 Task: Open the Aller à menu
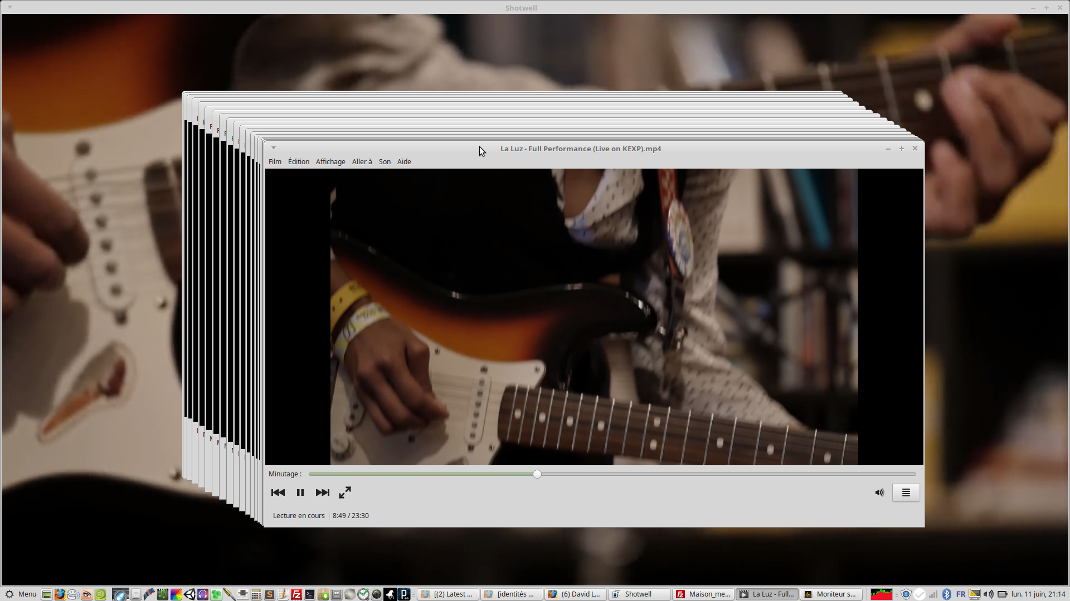362,162
